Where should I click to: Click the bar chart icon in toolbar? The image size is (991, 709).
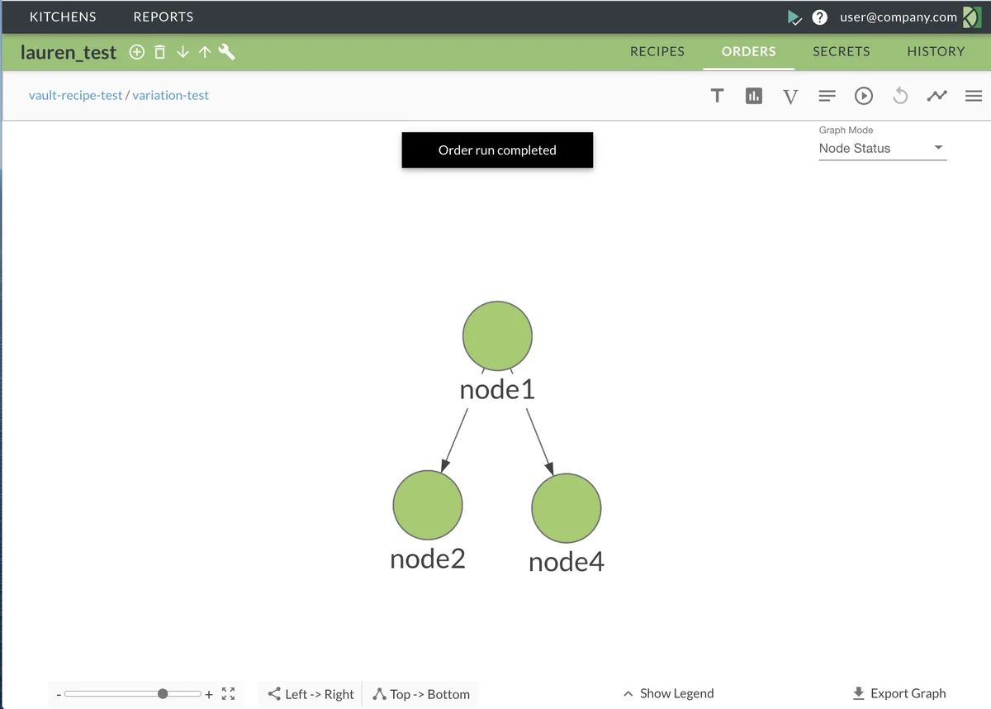coord(753,96)
